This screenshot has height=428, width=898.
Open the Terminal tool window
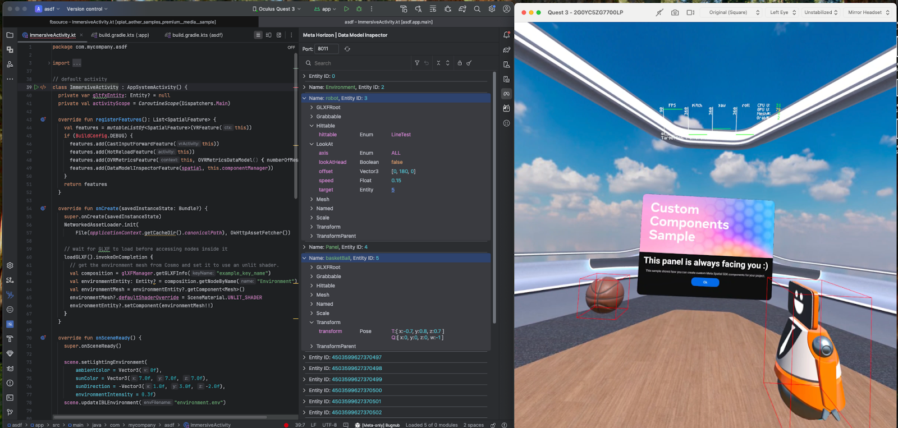(10, 398)
